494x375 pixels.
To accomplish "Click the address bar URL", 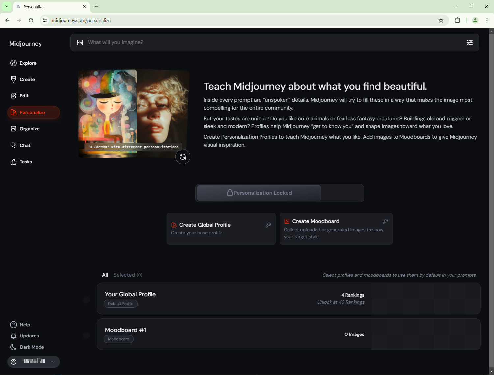I will pos(81,20).
